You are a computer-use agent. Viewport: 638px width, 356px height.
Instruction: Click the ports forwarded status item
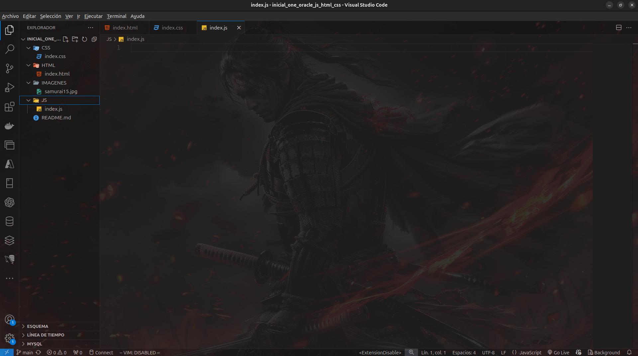78,352
